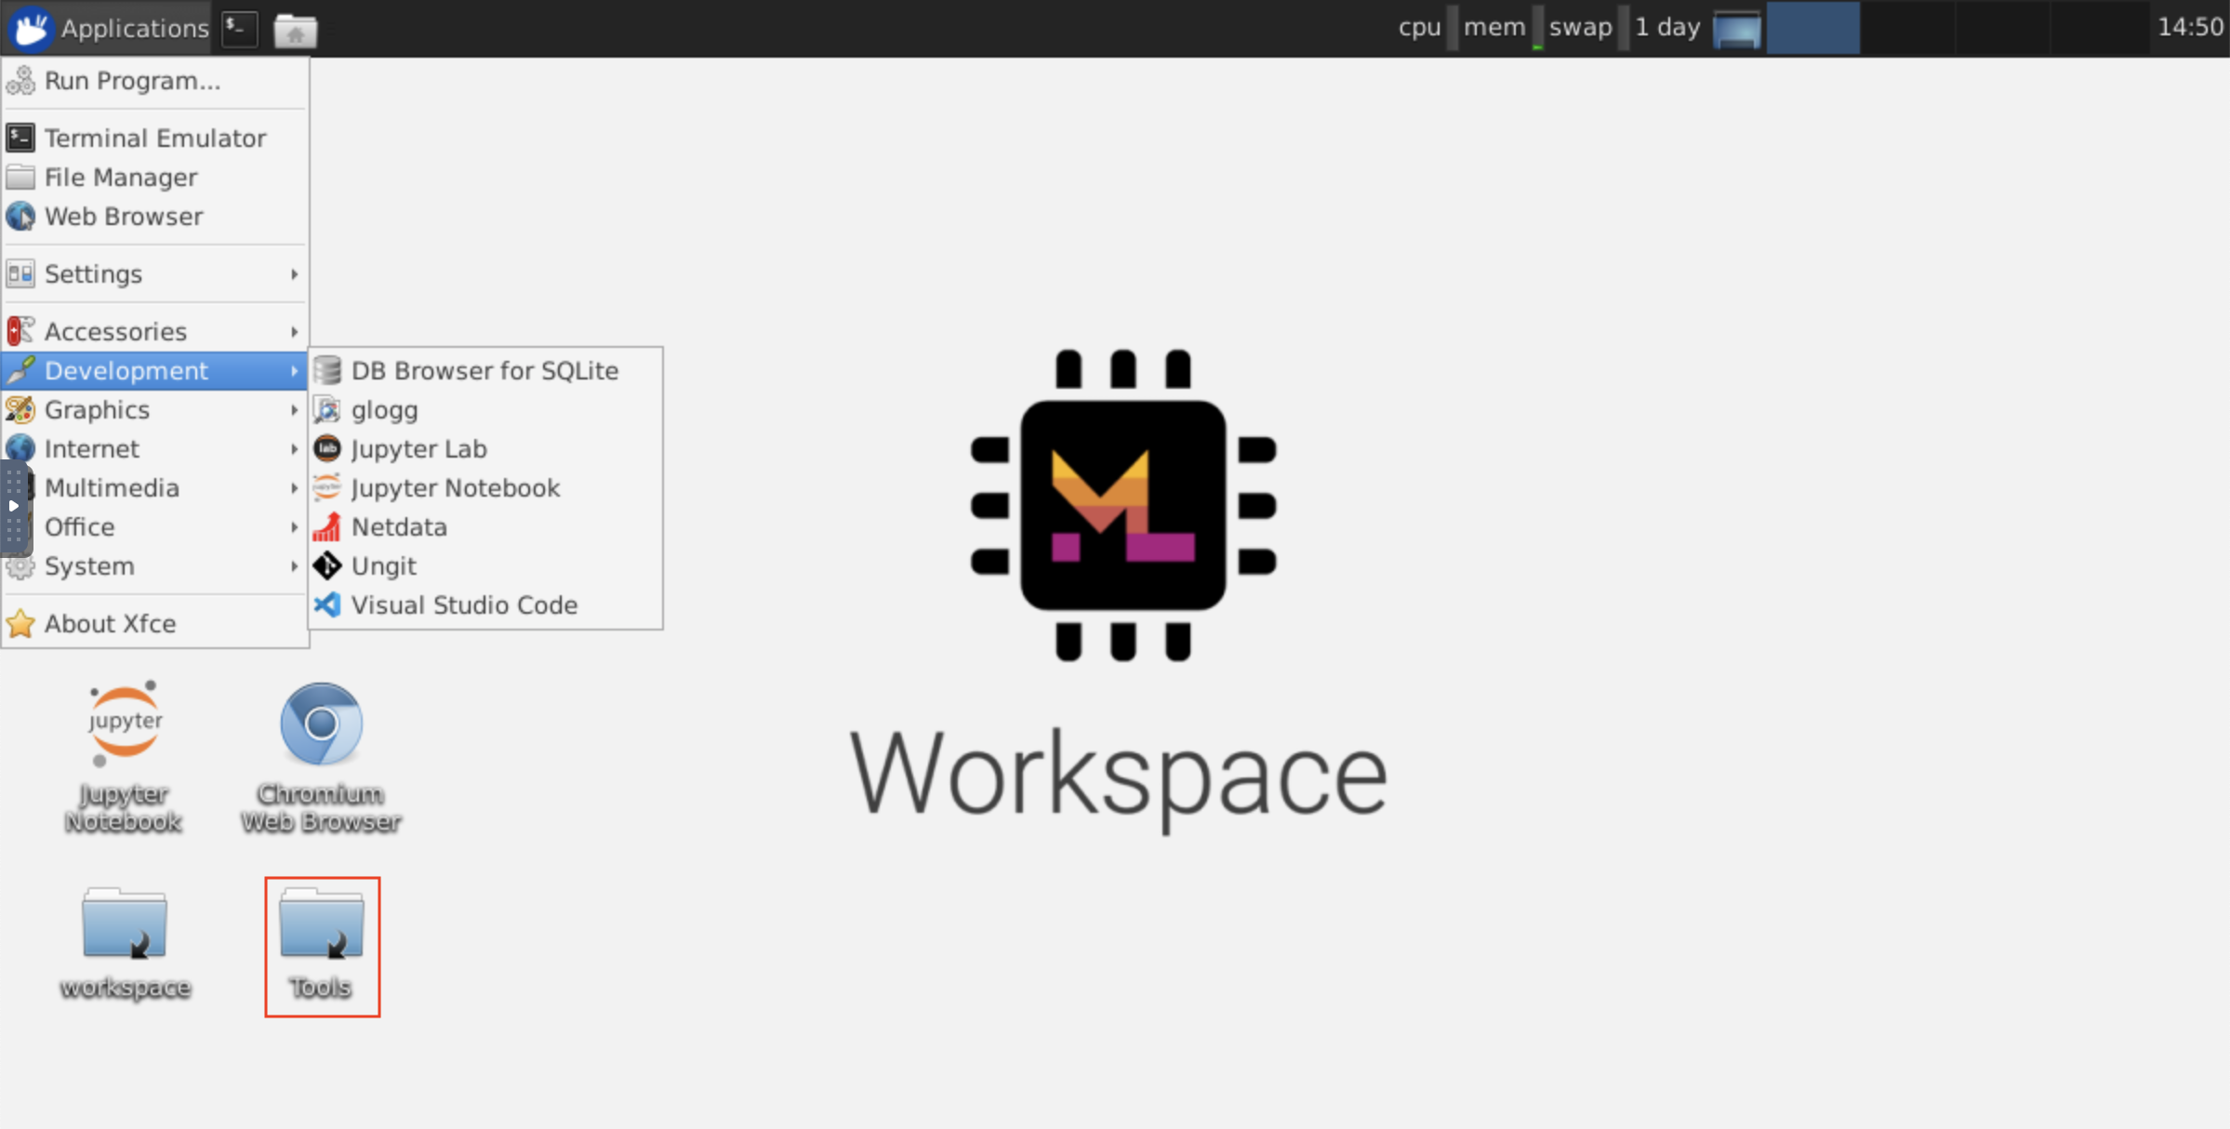Select the glogg menu entry
The image size is (2230, 1129).
383,410
